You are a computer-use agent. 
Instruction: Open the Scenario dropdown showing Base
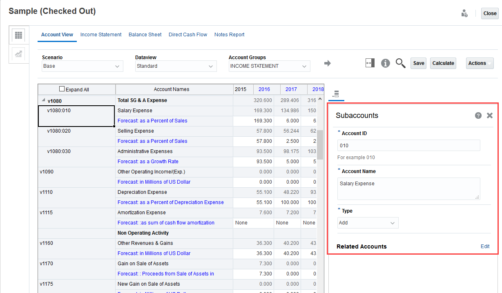[83, 66]
